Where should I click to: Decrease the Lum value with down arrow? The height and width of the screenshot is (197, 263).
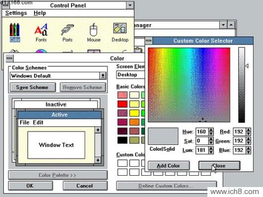[x=211, y=152]
